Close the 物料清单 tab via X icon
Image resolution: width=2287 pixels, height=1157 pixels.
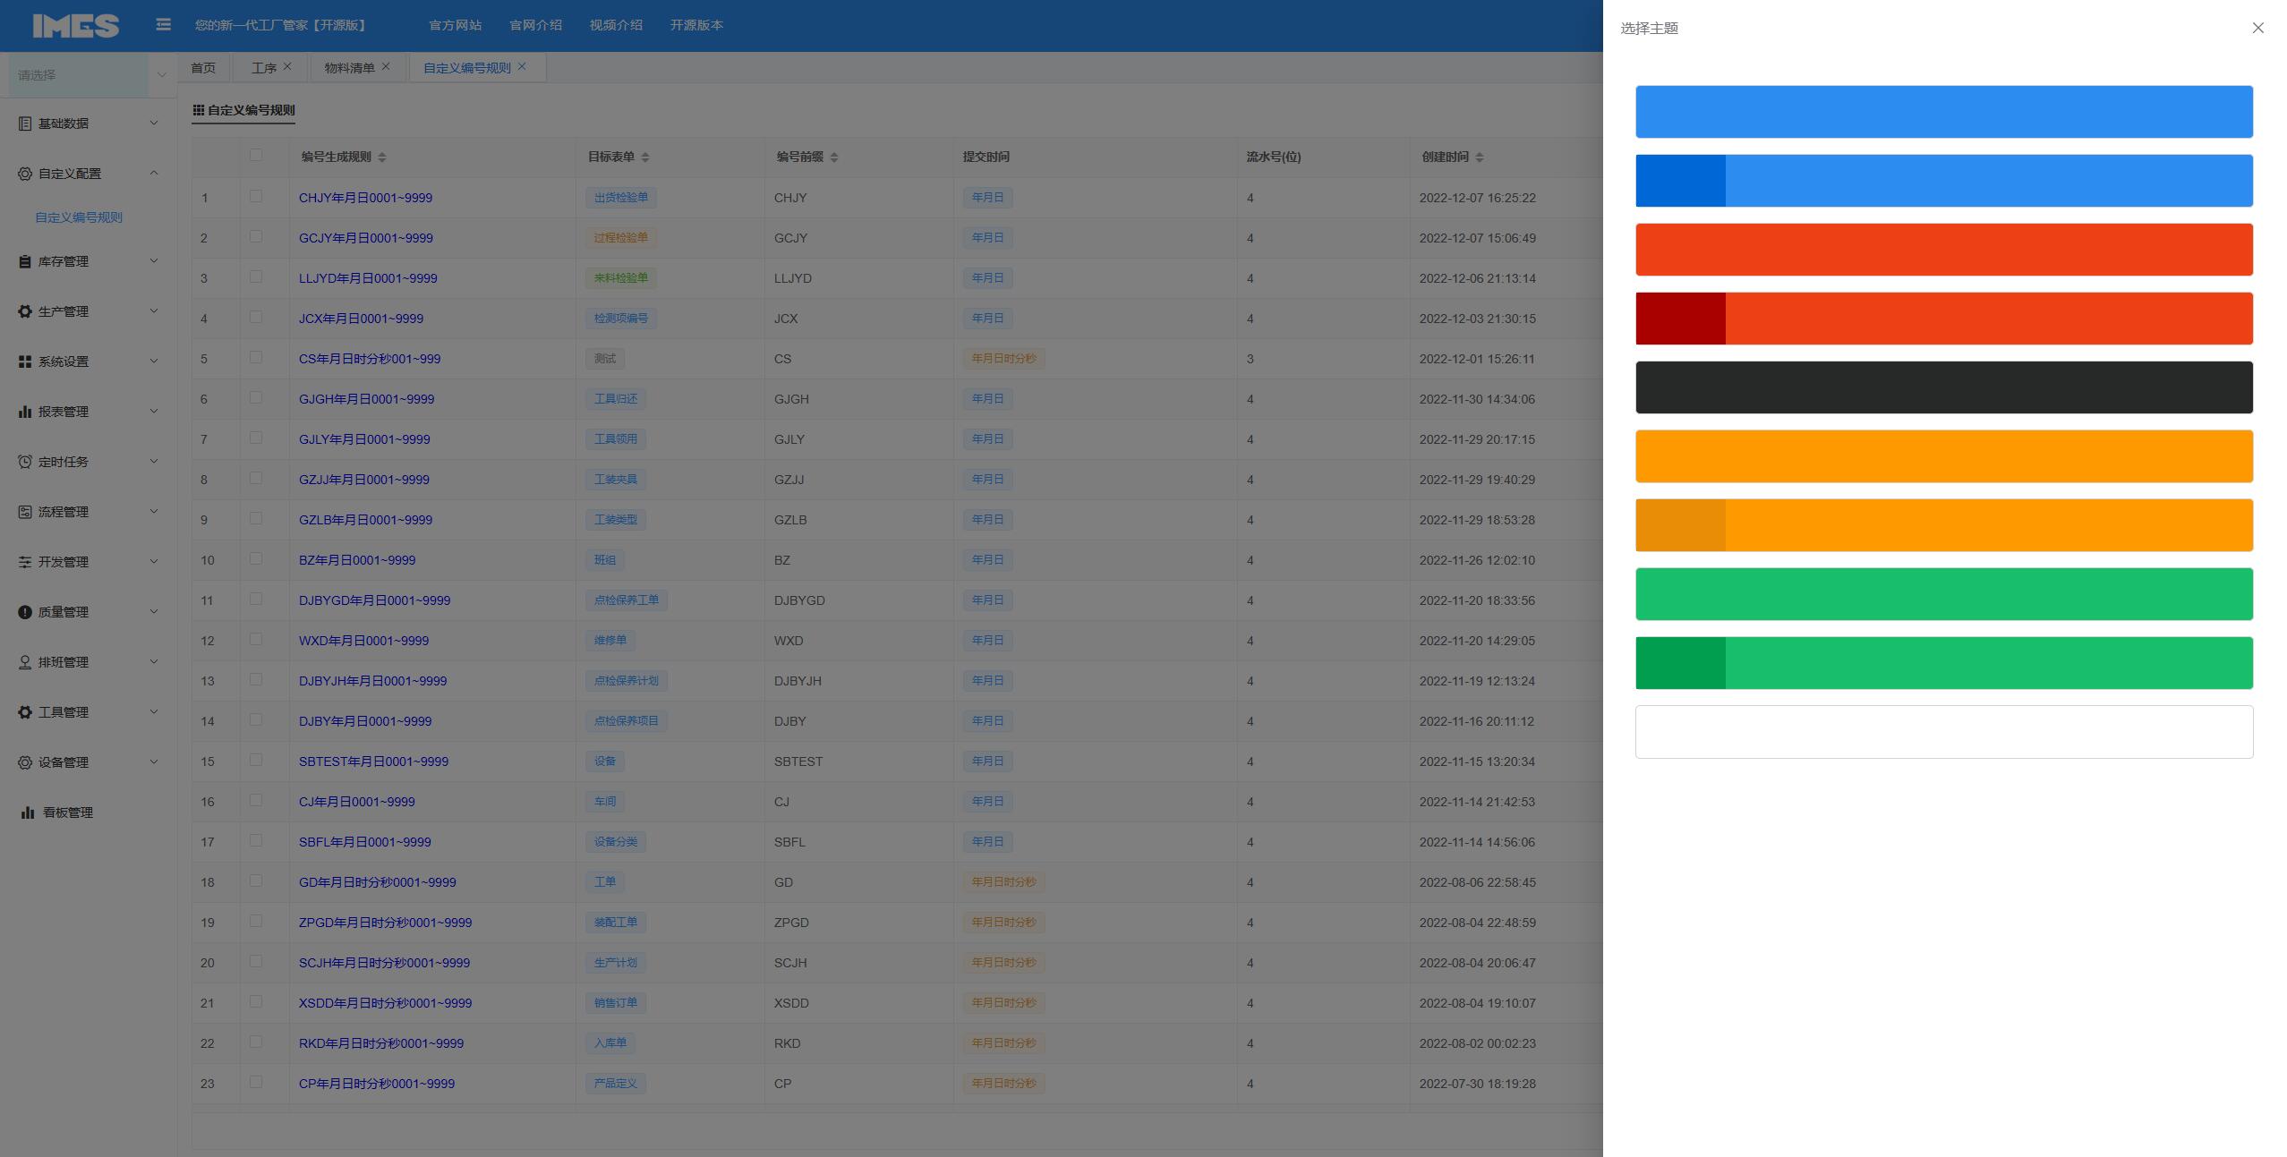pyautogui.click(x=386, y=66)
